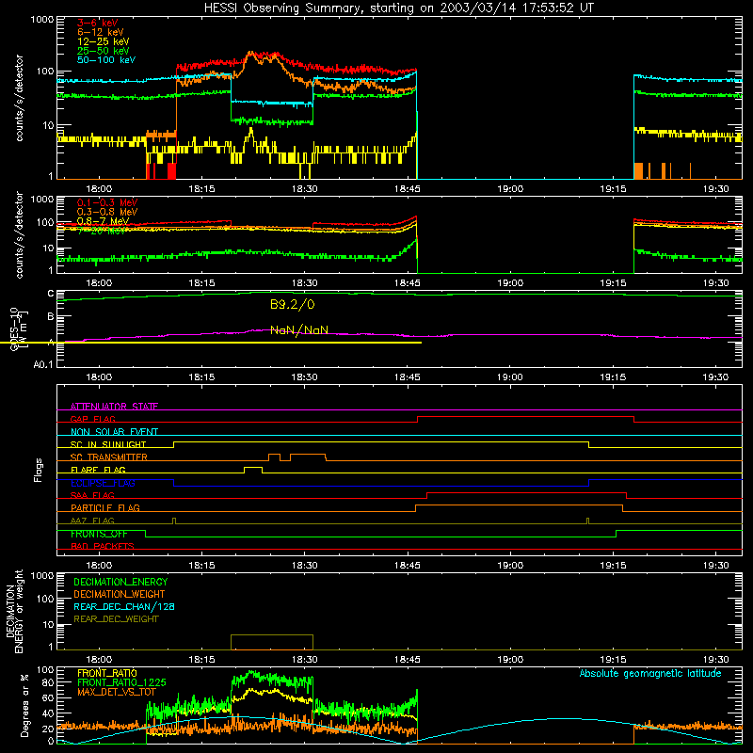Select the ECLIPSE_FLAG label
753x753 pixels.
point(103,483)
